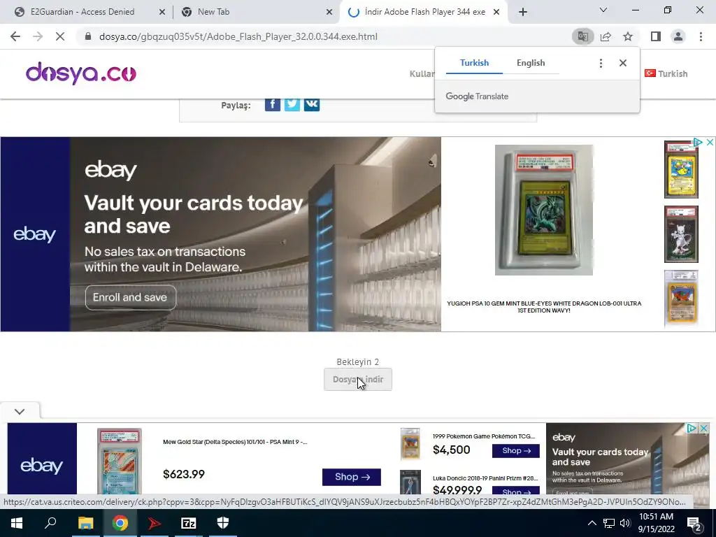Switch to the E2Guardian - Access Denied tab
716x537 pixels.
(x=83, y=12)
